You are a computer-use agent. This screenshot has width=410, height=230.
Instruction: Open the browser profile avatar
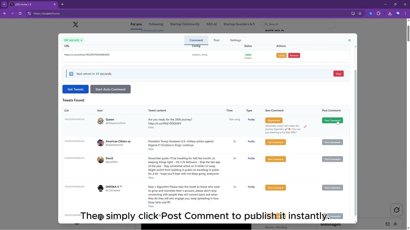[x=398, y=13]
